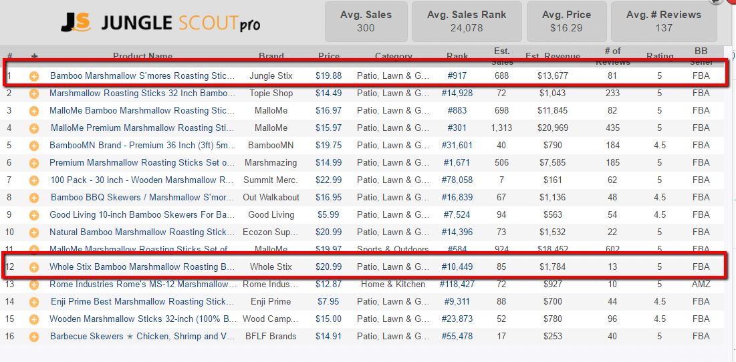Open BambooMN Brand Premium 36 Inch link

[x=142, y=146]
